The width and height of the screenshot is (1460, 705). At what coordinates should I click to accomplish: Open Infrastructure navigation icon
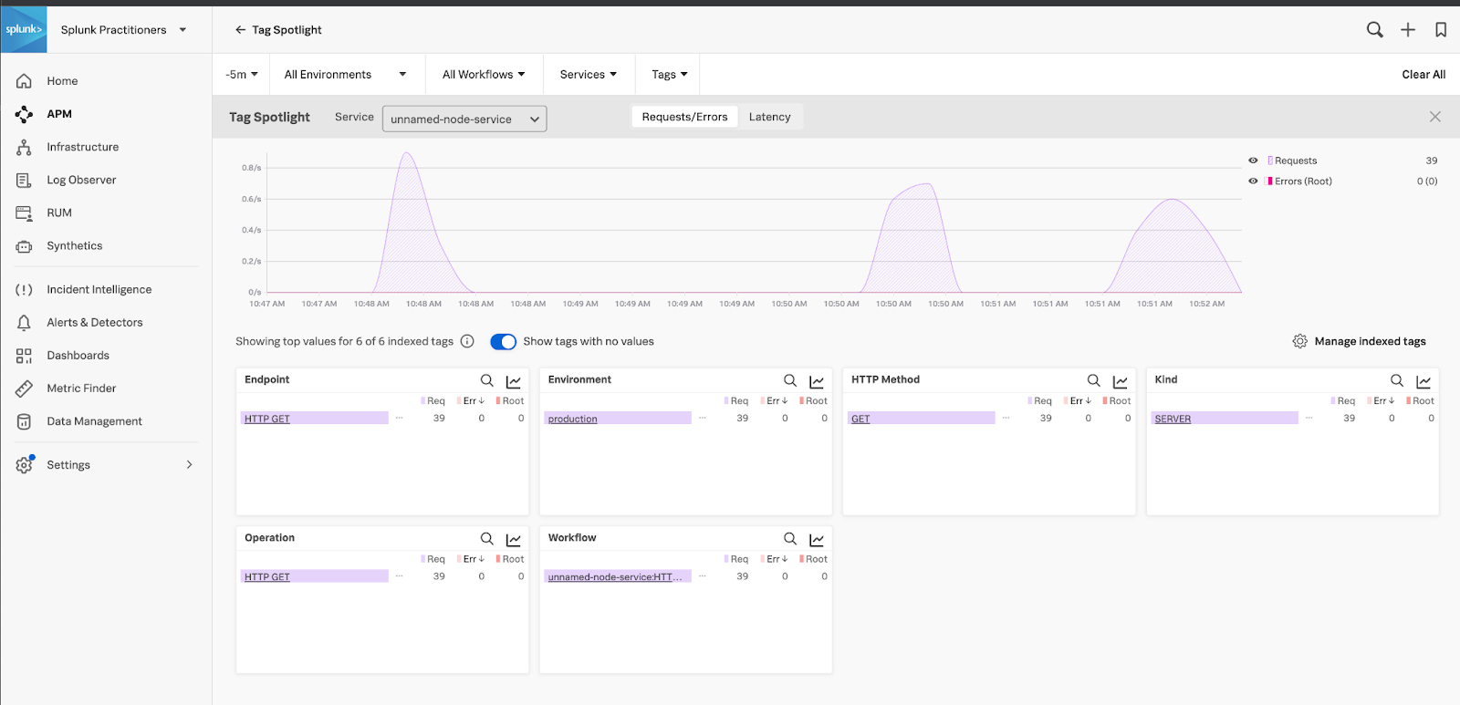point(25,147)
